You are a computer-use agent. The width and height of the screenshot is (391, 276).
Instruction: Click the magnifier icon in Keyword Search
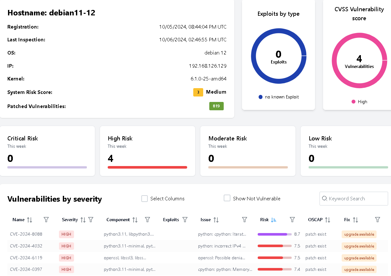click(x=325, y=199)
